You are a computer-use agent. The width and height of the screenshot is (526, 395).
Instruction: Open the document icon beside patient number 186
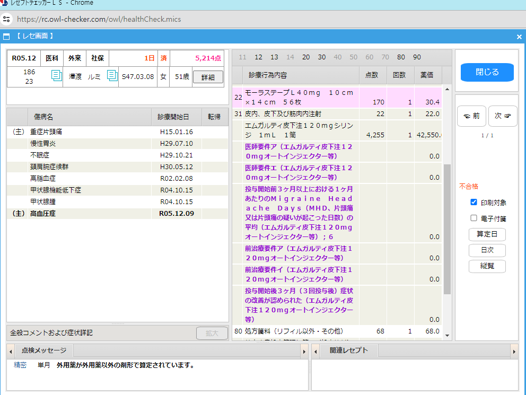[56, 75]
